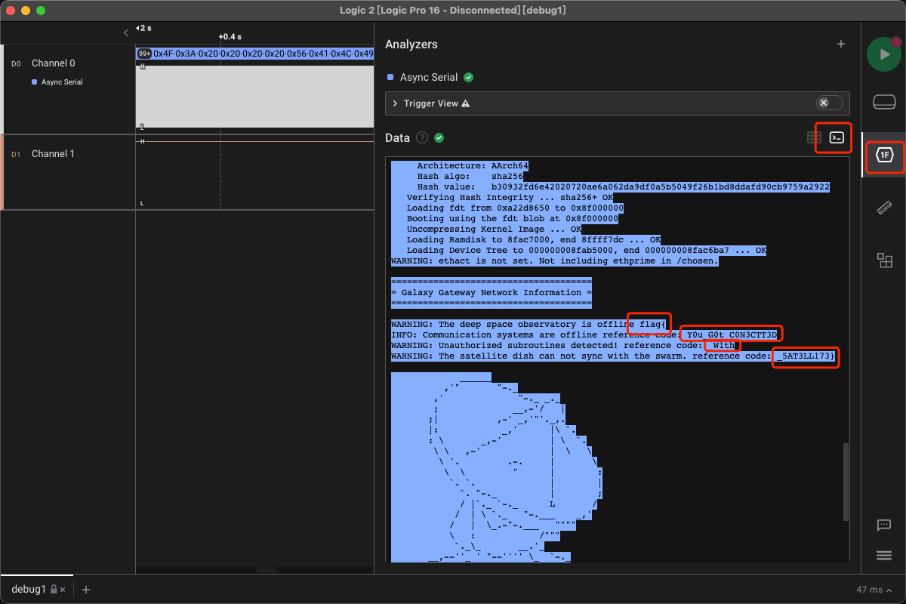This screenshot has width=906, height=604.
Task: Open the Analyzers sidebar panel icon
Action: click(884, 156)
